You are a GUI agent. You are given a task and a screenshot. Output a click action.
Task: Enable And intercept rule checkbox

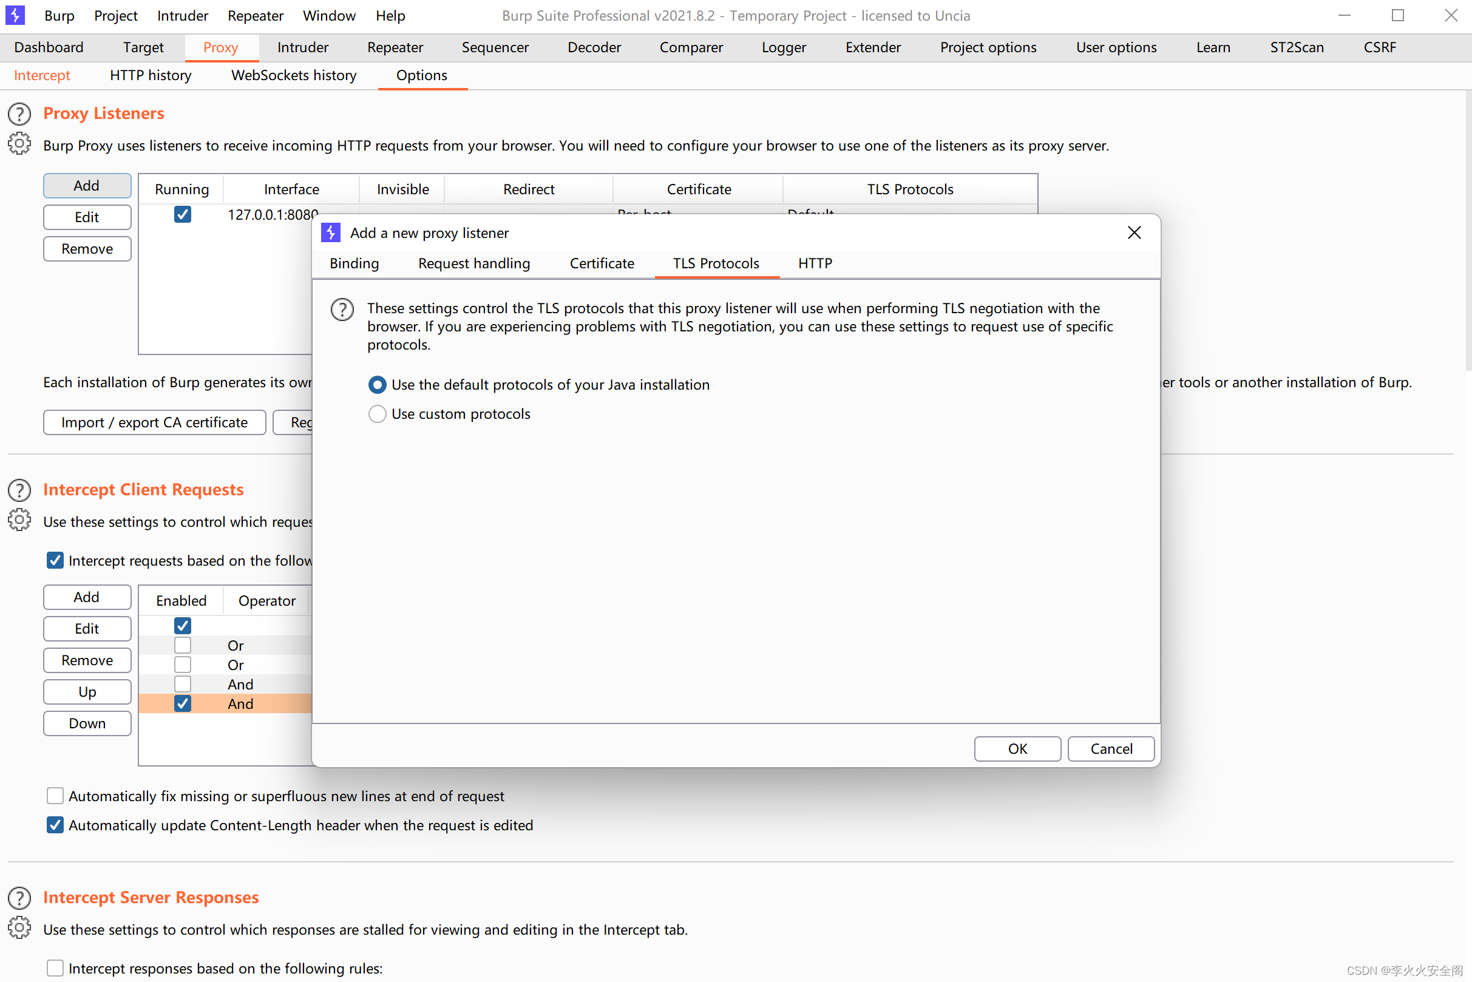182,684
